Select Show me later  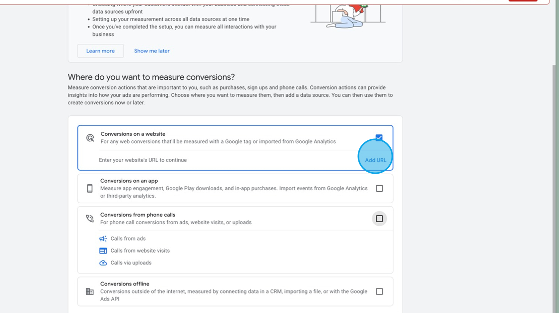[x=151, y=50]
